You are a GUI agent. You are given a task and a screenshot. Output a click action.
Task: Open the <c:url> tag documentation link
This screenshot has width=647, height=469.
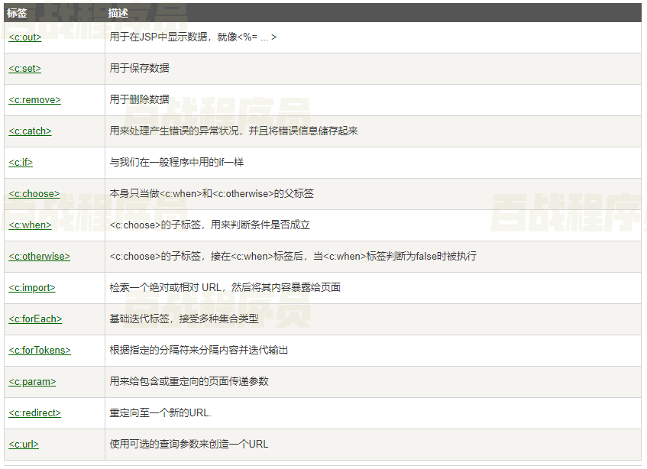click(24, 444)
